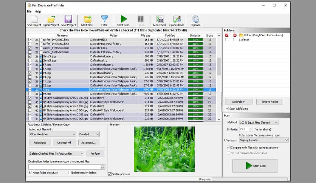
Task: Toggle the Scan subfolders checkbox
Action: (x=227, y=109)
